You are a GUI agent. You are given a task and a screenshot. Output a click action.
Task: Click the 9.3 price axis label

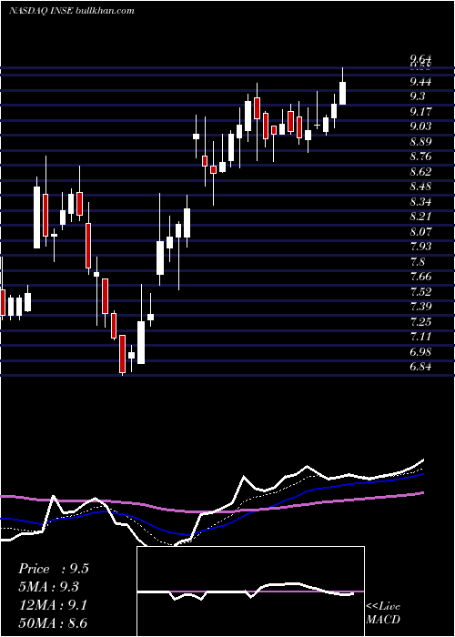[x=418, y=96]
